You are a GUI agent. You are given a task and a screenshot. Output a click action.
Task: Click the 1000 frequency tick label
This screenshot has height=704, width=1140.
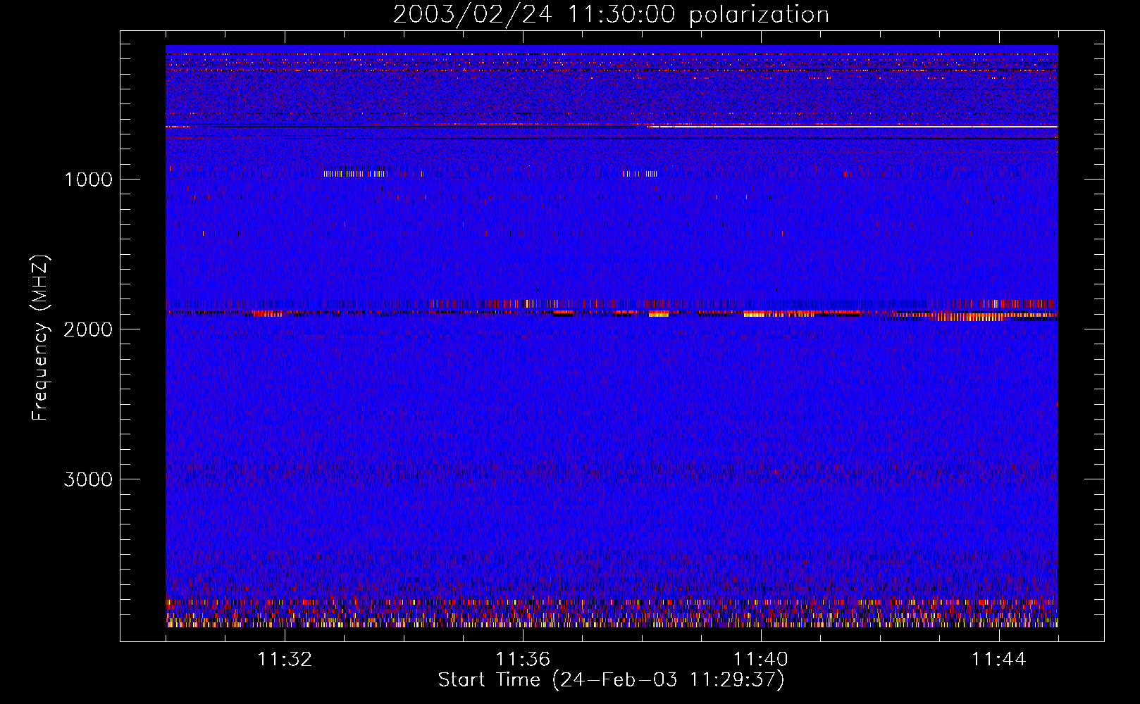(88, 179)
